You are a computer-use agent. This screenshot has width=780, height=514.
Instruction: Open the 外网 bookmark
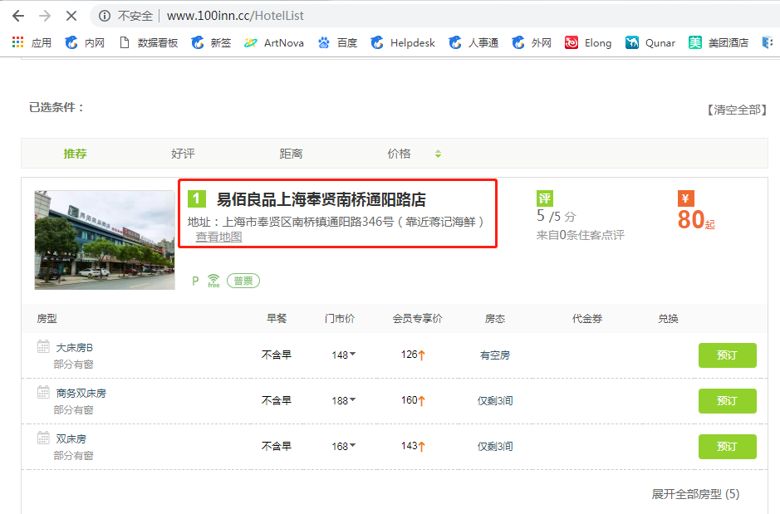pyautogui.click(x=532, y=42)
